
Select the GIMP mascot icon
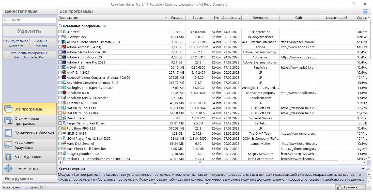pos(64,133)
